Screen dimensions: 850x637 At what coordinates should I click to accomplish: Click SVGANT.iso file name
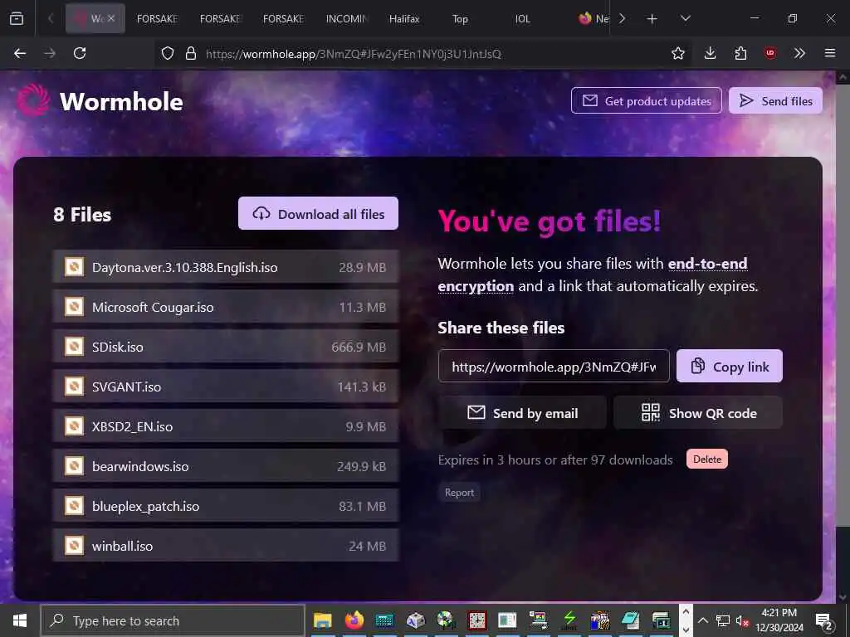(x=126, y=387)
